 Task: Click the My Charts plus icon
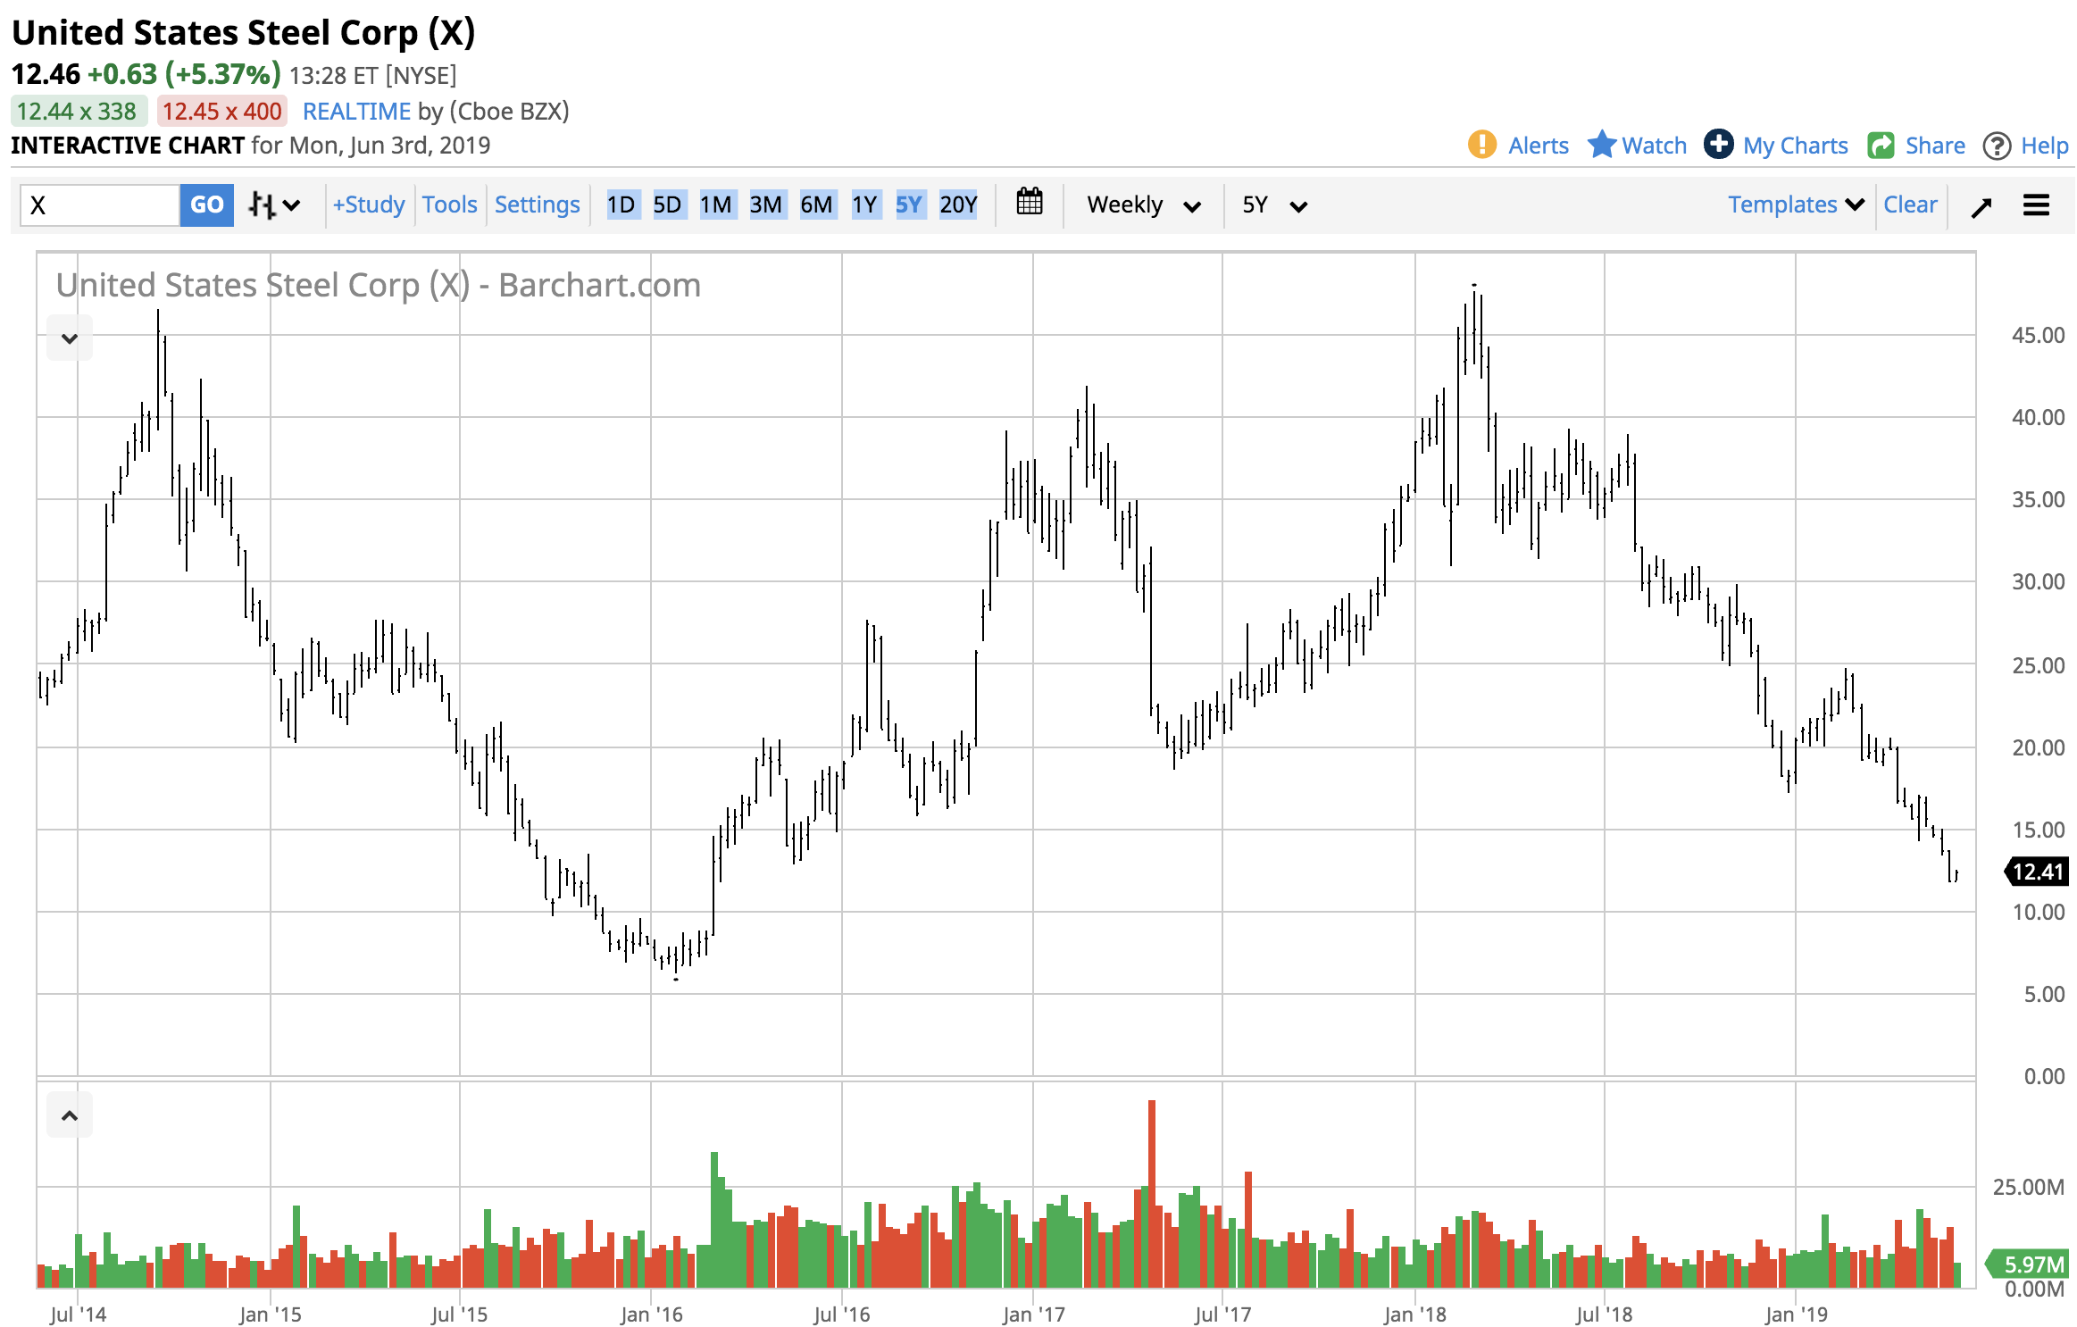click(1718, 145)
